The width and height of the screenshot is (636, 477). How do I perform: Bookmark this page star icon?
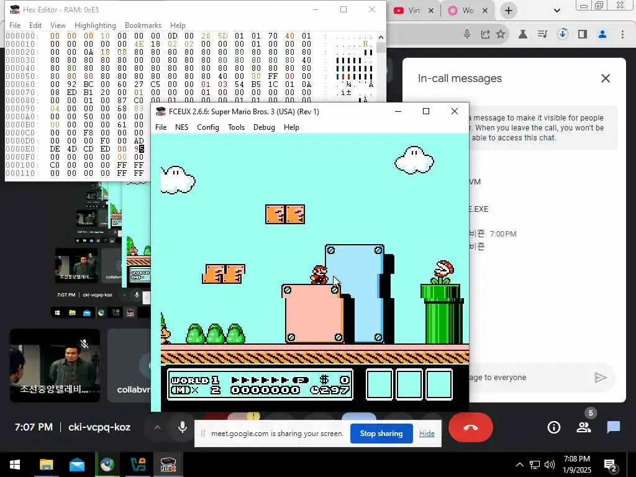[501, 34]
